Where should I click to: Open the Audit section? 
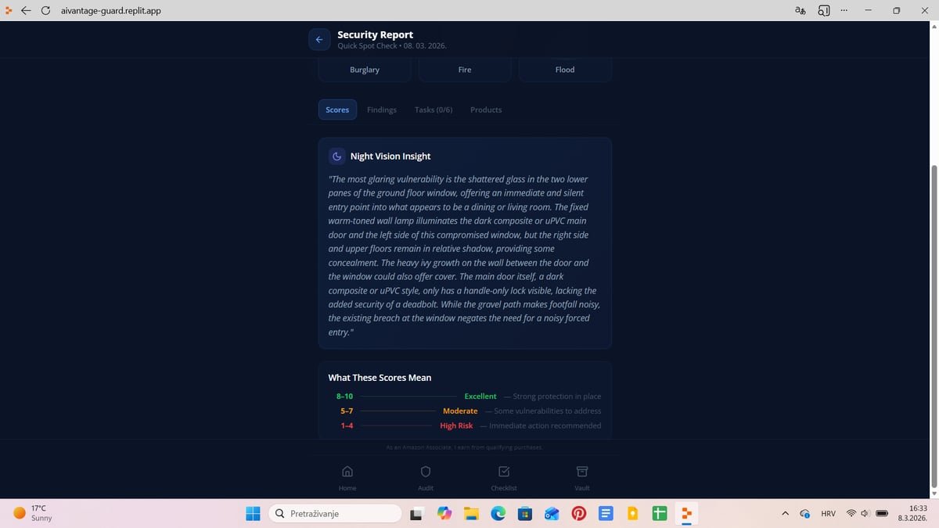point(425,477)
